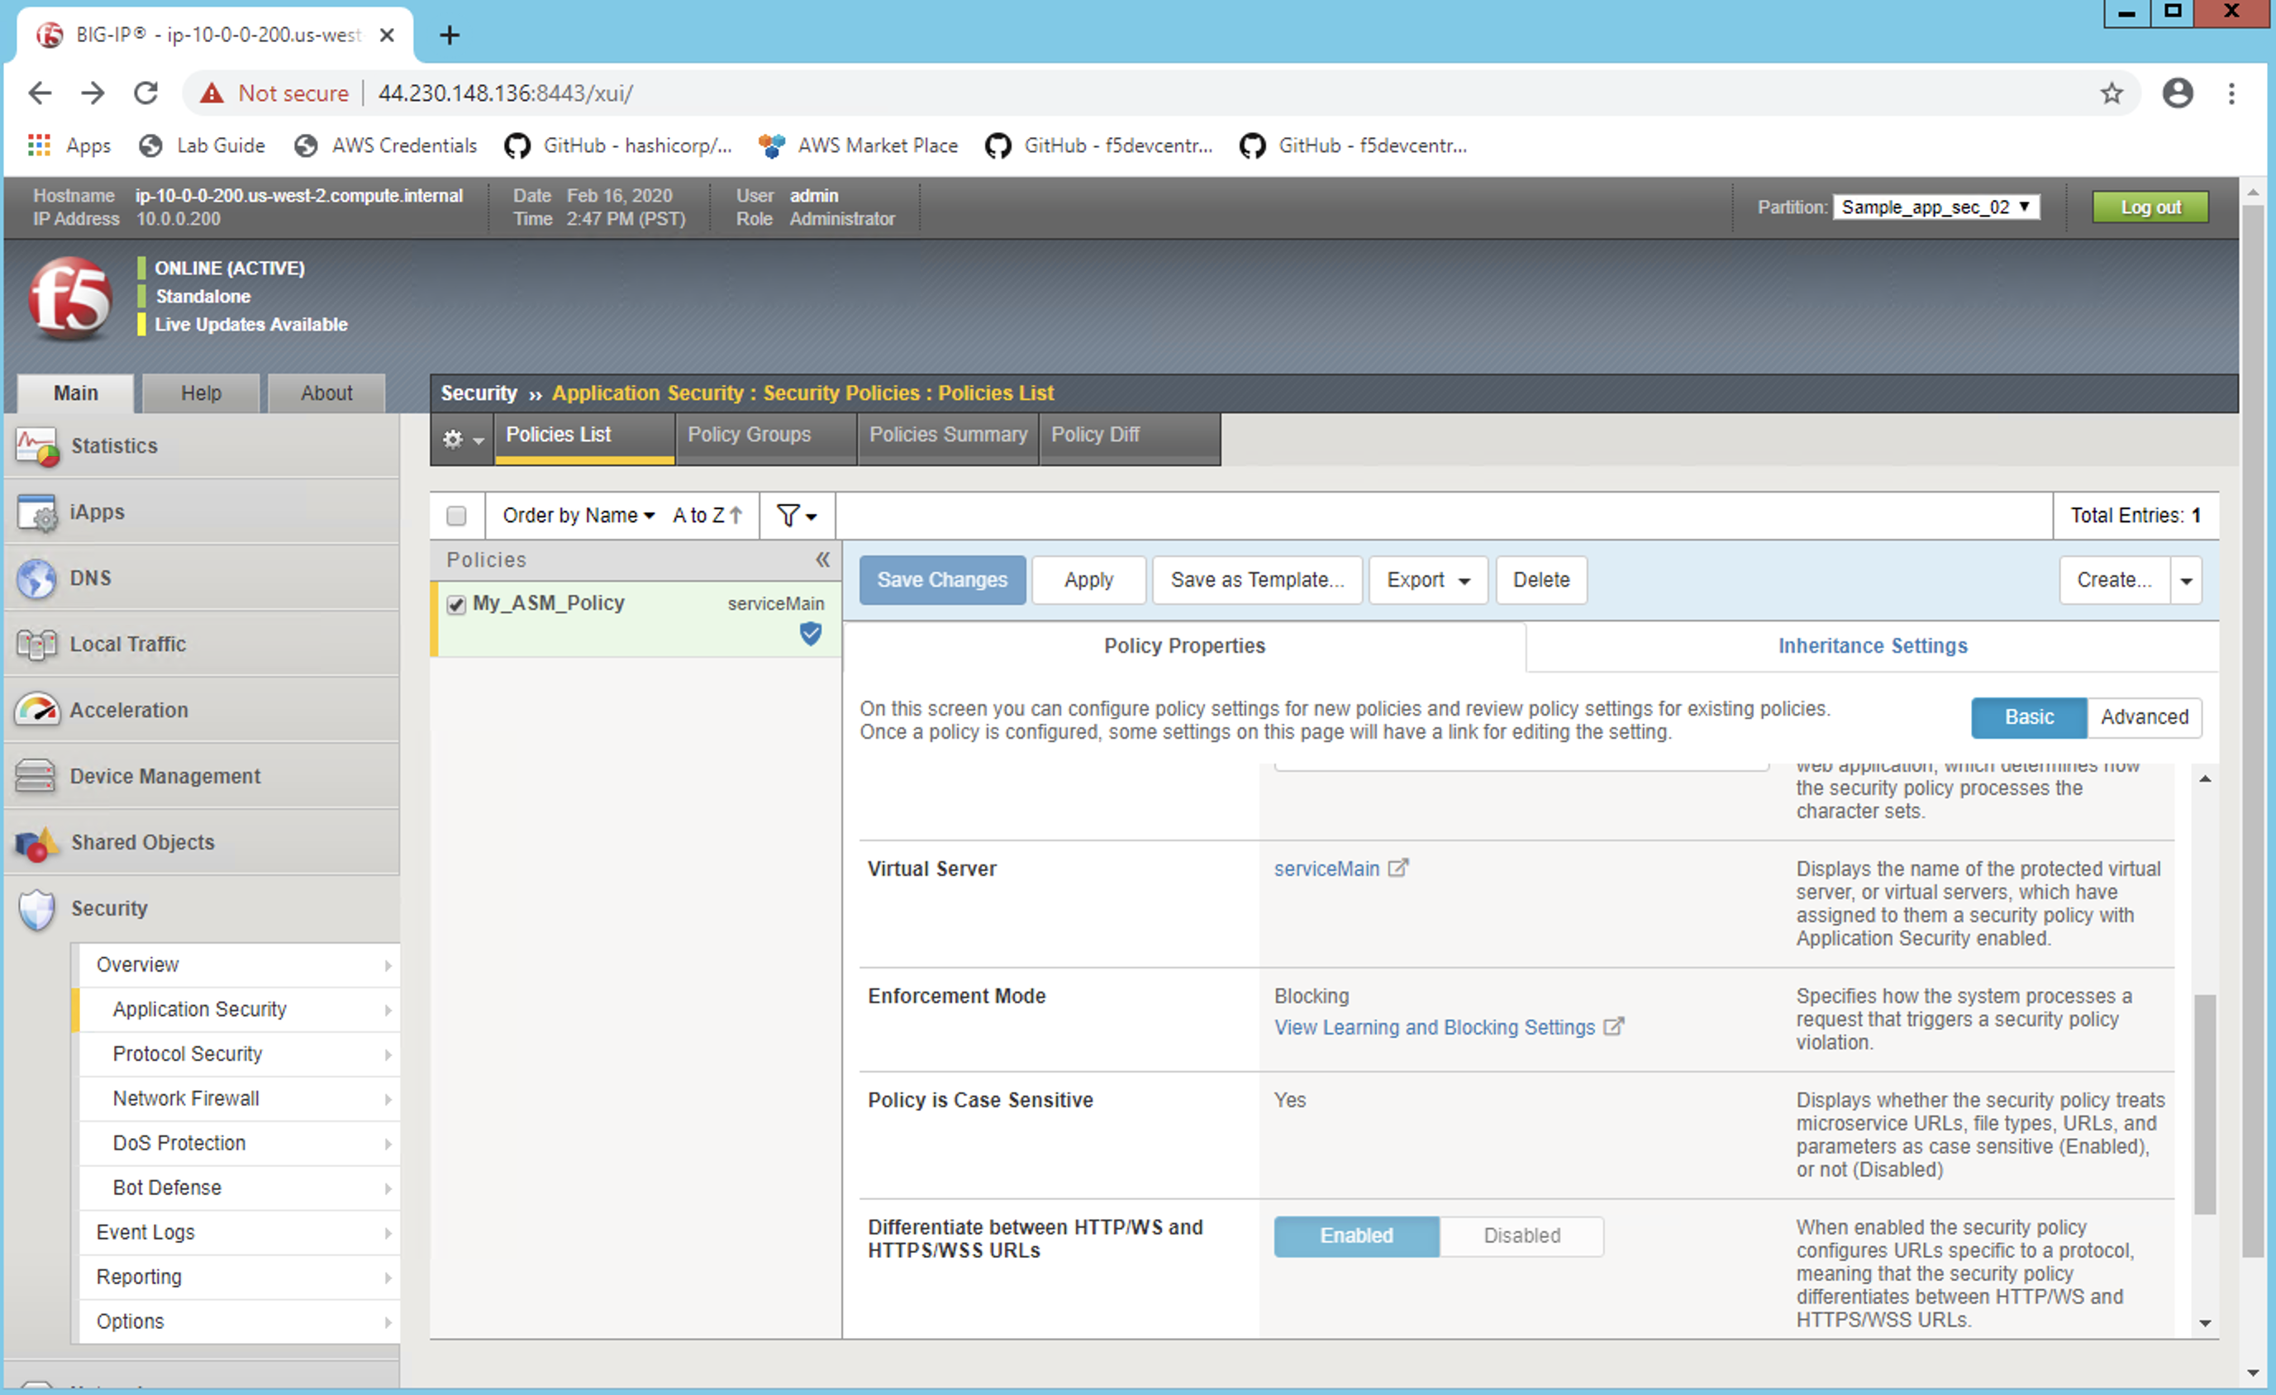
Task: Open the Event Logs menu item
Action: 239,1233
